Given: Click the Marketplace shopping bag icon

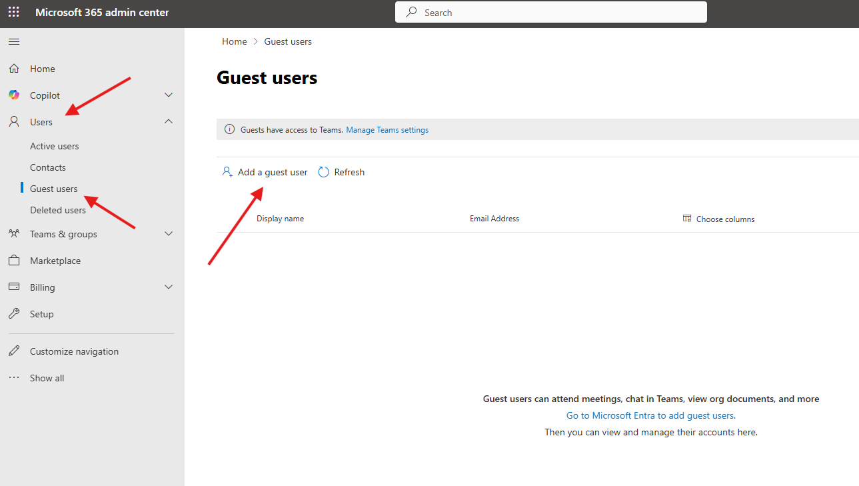Looking at the screenshot, I should point(14,261).
